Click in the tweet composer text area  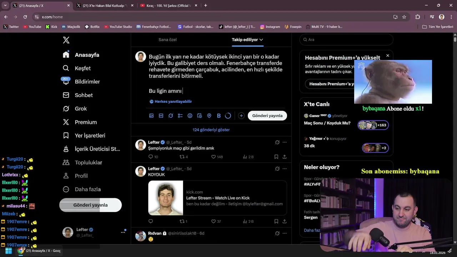(217, 73)
